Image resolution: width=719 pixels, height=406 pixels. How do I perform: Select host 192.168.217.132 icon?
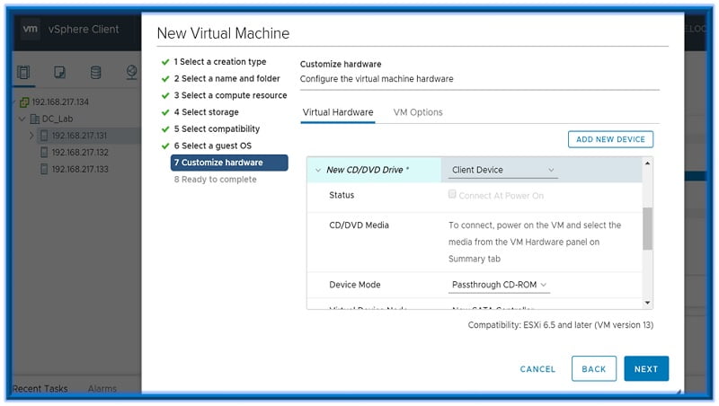click(x=44, y=153)
